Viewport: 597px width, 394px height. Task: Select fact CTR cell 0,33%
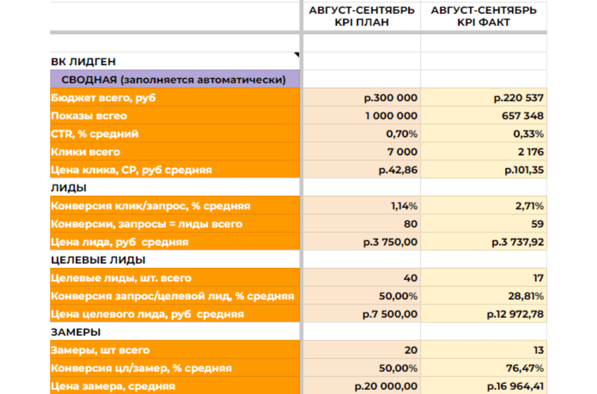point(484,134)
